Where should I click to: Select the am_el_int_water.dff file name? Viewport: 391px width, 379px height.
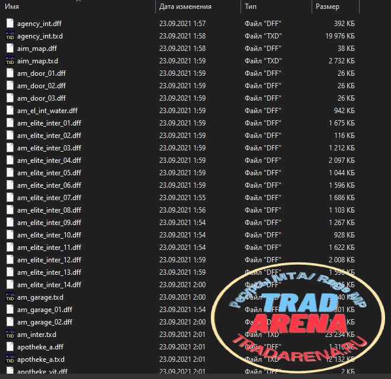(x=47, y=111)
